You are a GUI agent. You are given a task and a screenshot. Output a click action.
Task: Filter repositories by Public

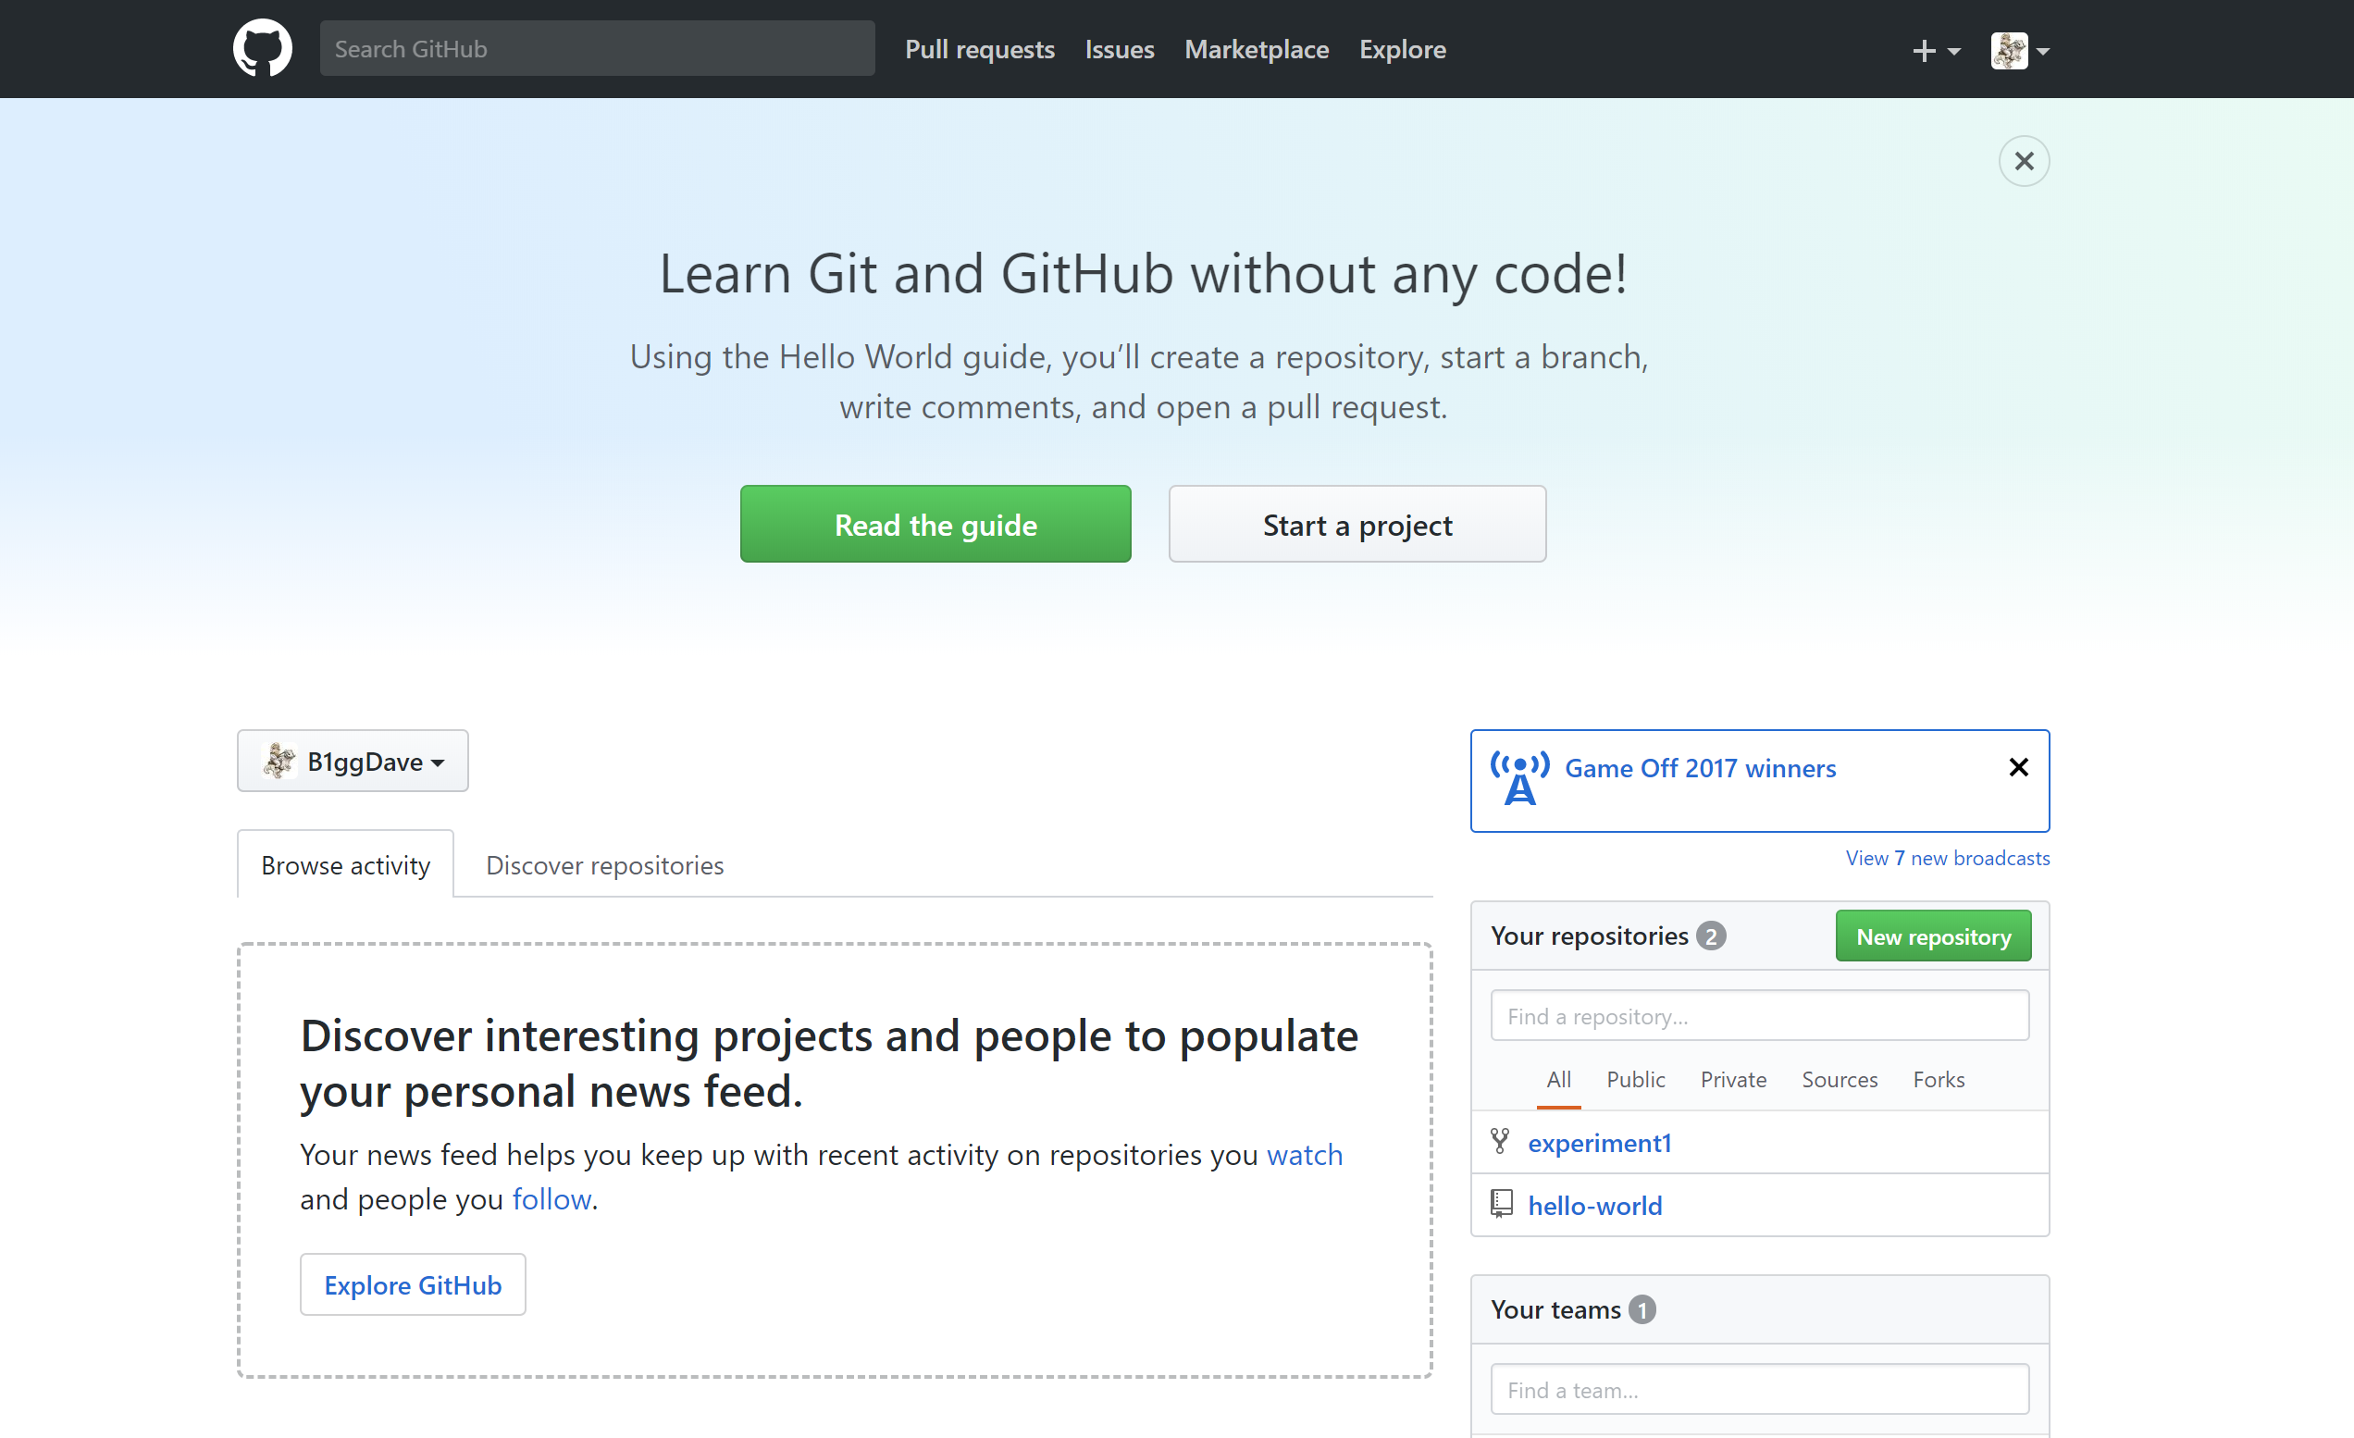pos(1635,1079)
